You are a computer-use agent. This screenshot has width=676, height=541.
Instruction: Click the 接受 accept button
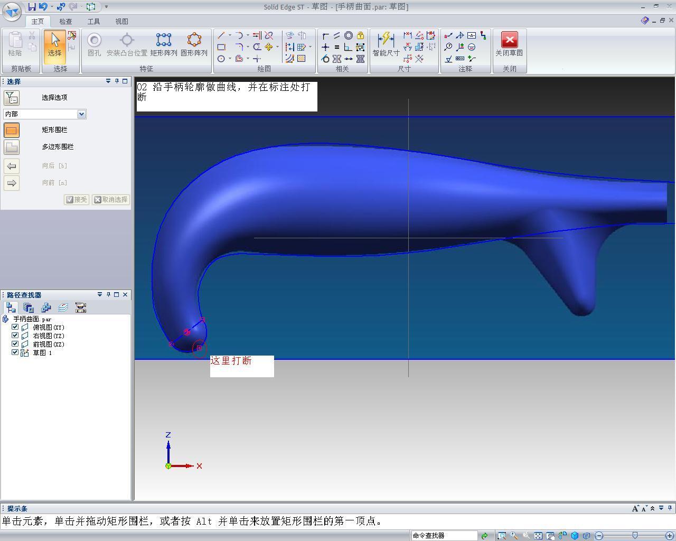[77, 200]
